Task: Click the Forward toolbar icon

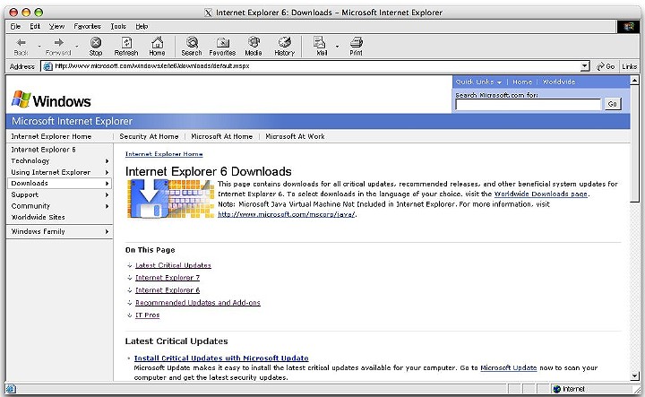Action: [59, 42]
